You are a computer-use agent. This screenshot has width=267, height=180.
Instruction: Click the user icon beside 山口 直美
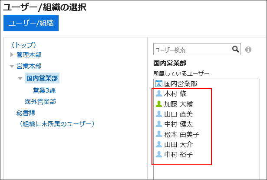[159, 114]
